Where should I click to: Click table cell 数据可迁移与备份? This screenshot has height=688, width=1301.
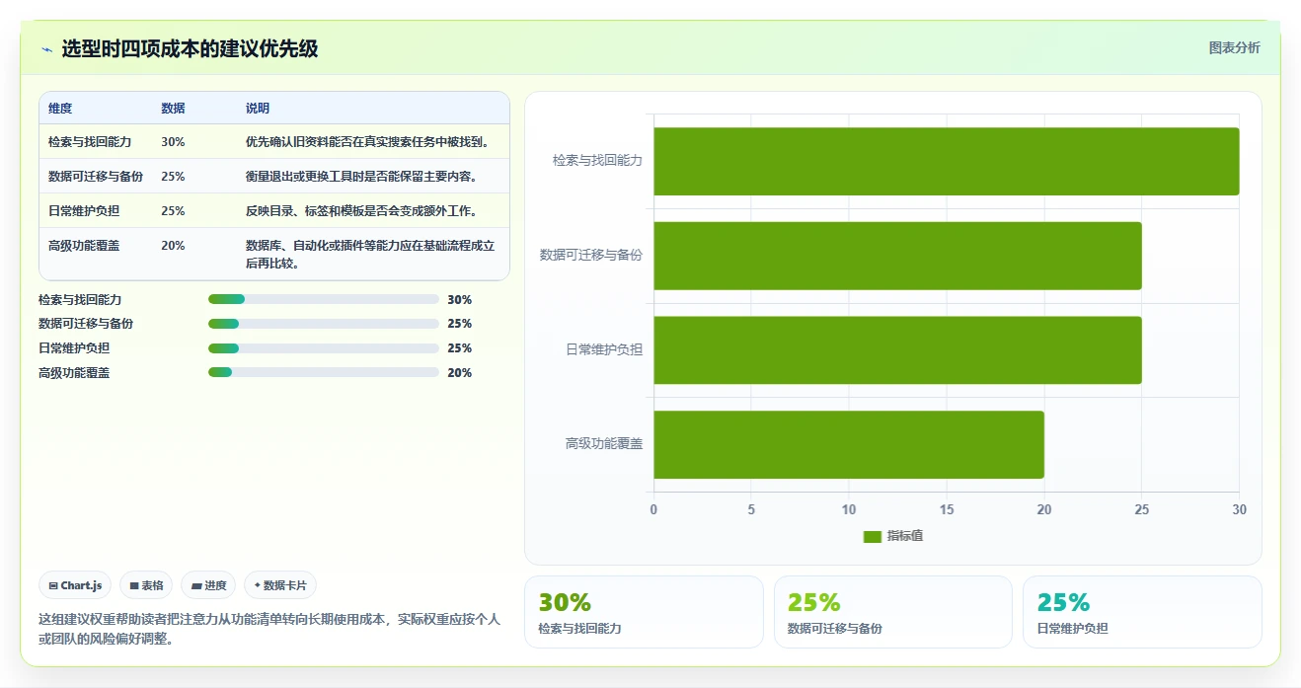tap(96, 177)
